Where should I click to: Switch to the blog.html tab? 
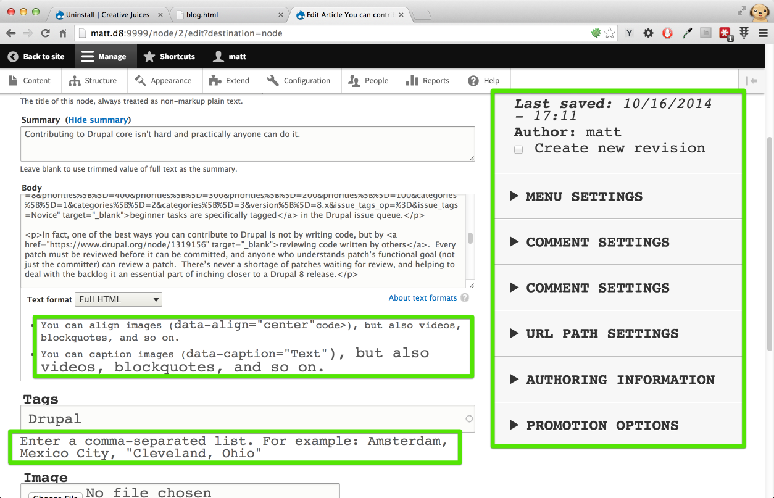pos(228,15)
